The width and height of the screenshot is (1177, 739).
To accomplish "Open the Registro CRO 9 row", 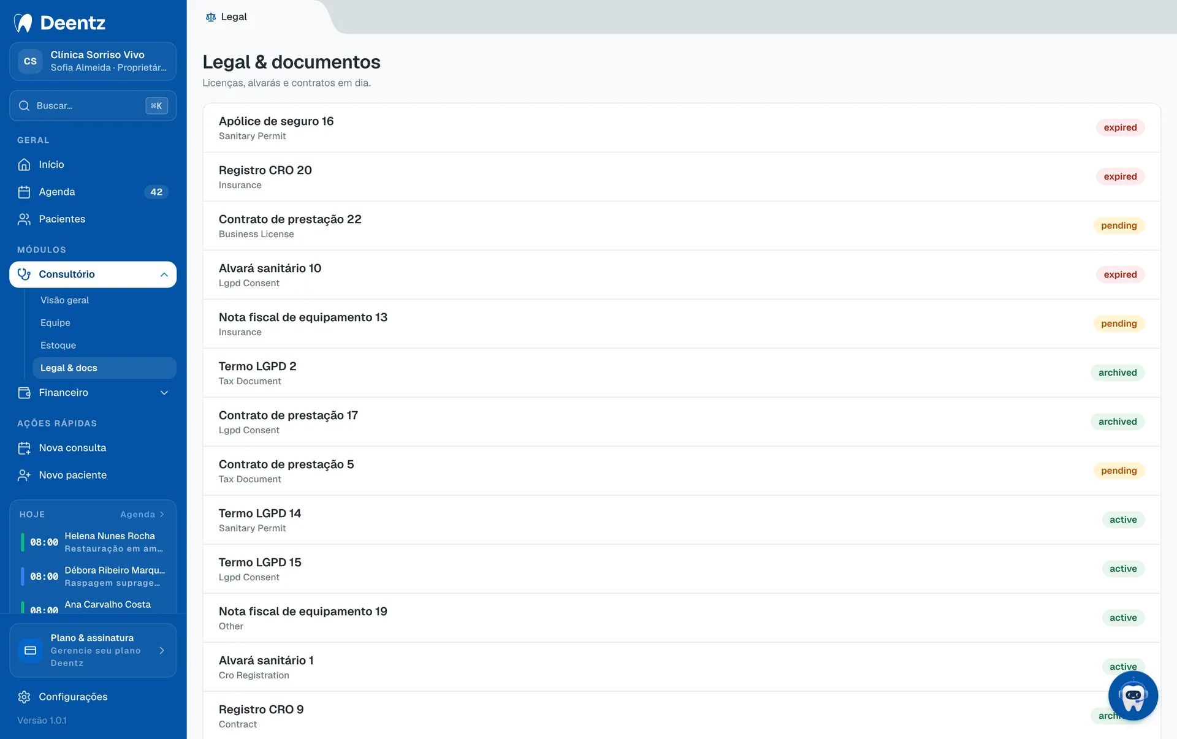I will point(682,715).
